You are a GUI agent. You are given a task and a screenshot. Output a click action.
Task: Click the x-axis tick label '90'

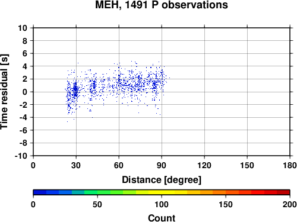162,165
